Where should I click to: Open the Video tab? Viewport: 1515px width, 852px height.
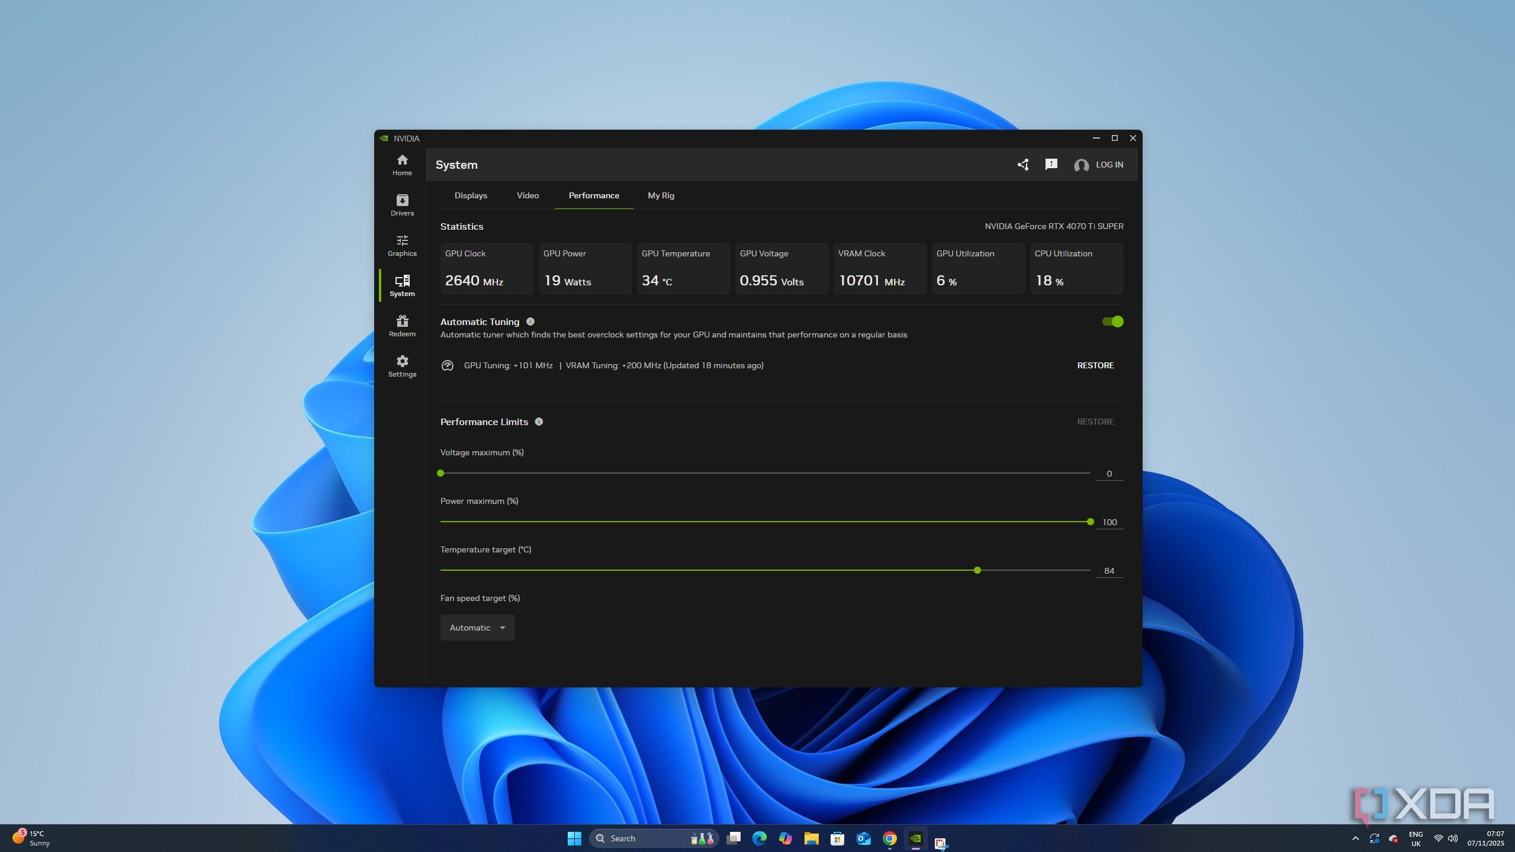click(527, 195)
